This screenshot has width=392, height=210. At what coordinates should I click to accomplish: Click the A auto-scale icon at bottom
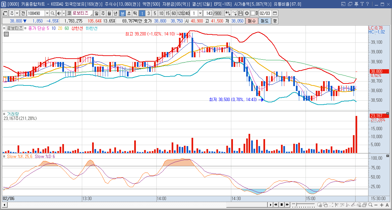coord(387,205)
